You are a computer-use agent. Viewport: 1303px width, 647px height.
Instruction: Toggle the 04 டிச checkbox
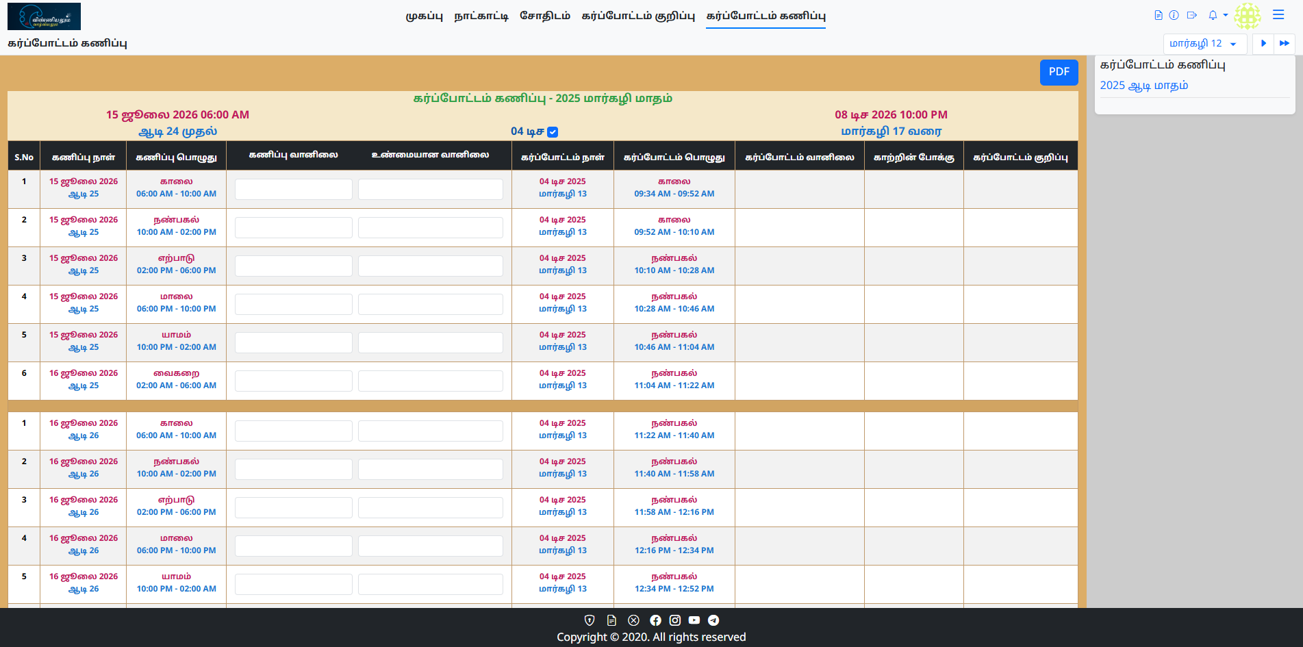click(x=553, y=131)
